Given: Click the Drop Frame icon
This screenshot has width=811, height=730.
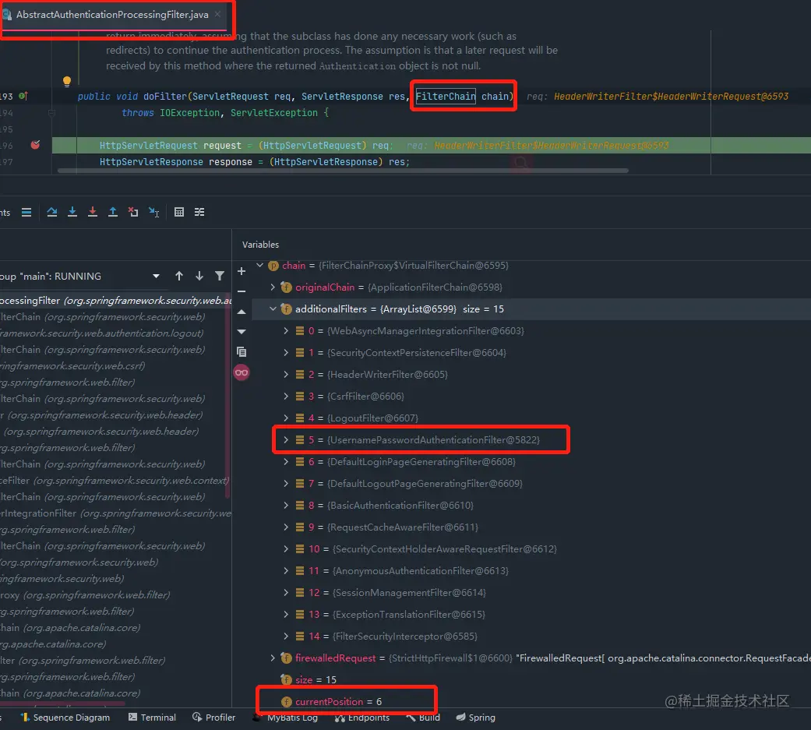Looking at the screenshot, I should (x=133, y=212).
